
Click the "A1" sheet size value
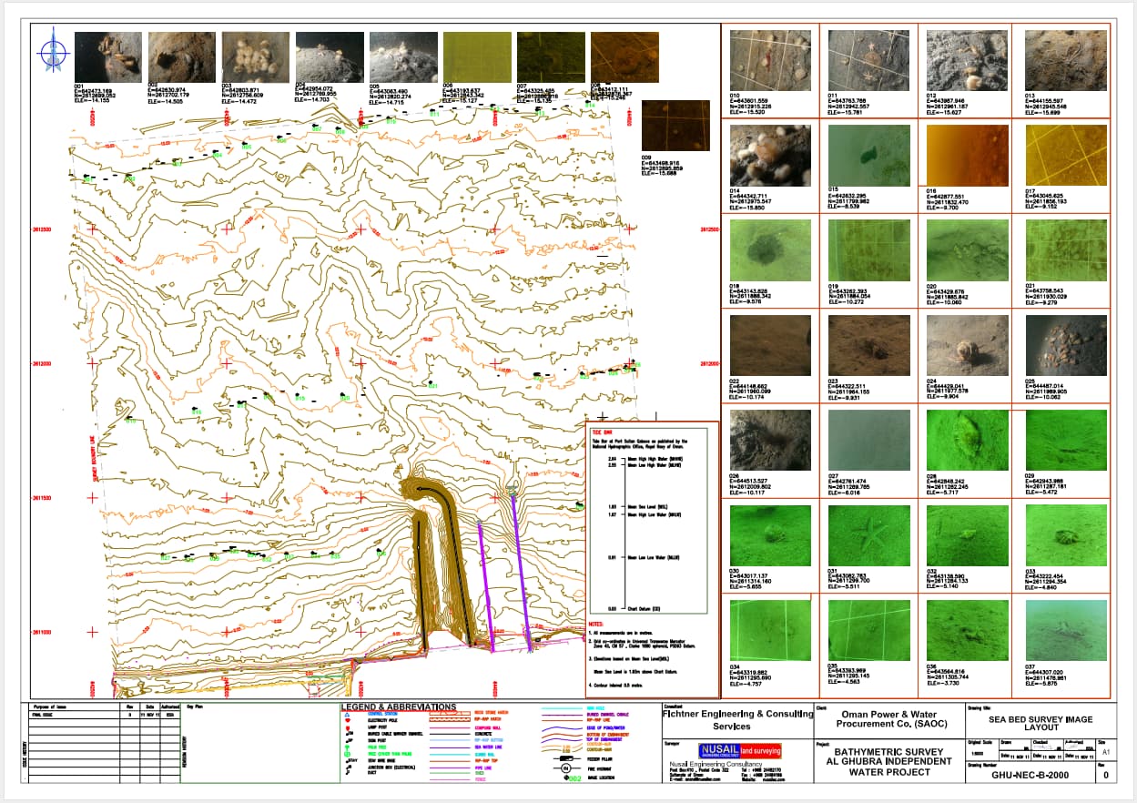(1107, 754)
